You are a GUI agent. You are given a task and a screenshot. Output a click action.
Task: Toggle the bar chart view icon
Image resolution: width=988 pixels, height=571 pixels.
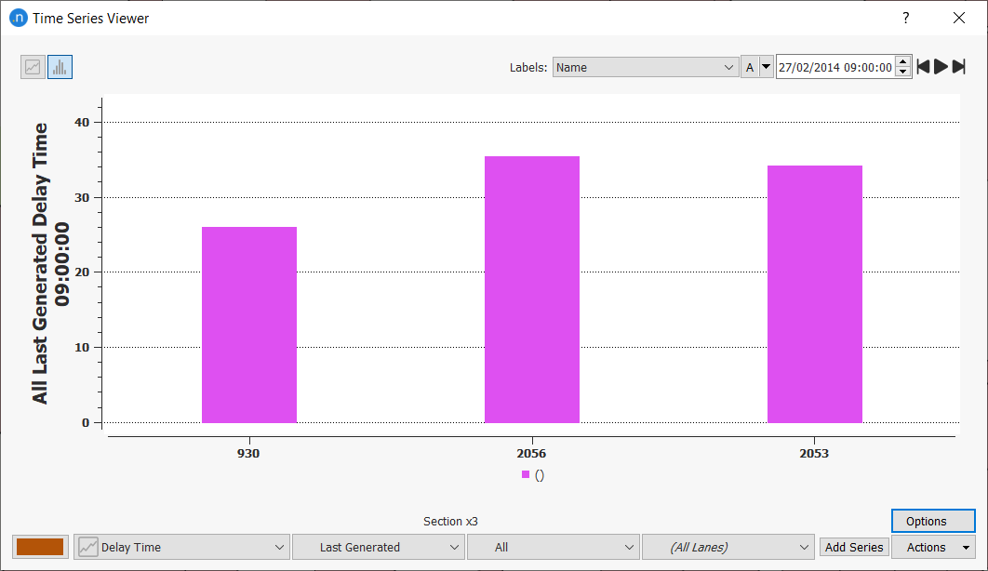60,67
